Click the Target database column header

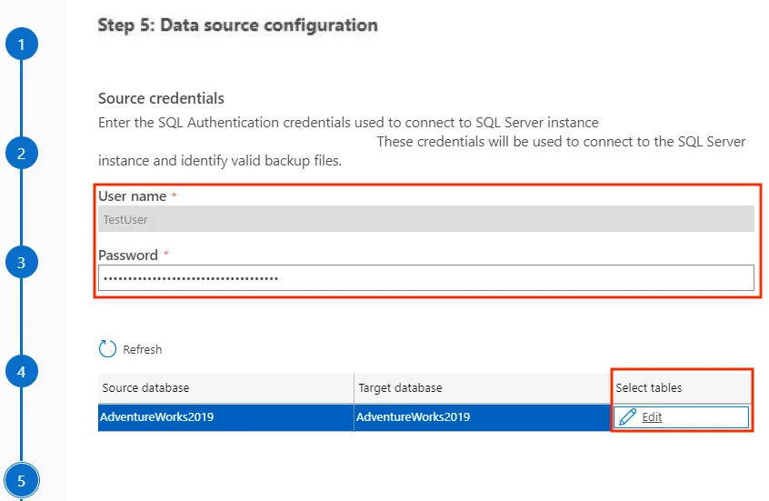400,387
